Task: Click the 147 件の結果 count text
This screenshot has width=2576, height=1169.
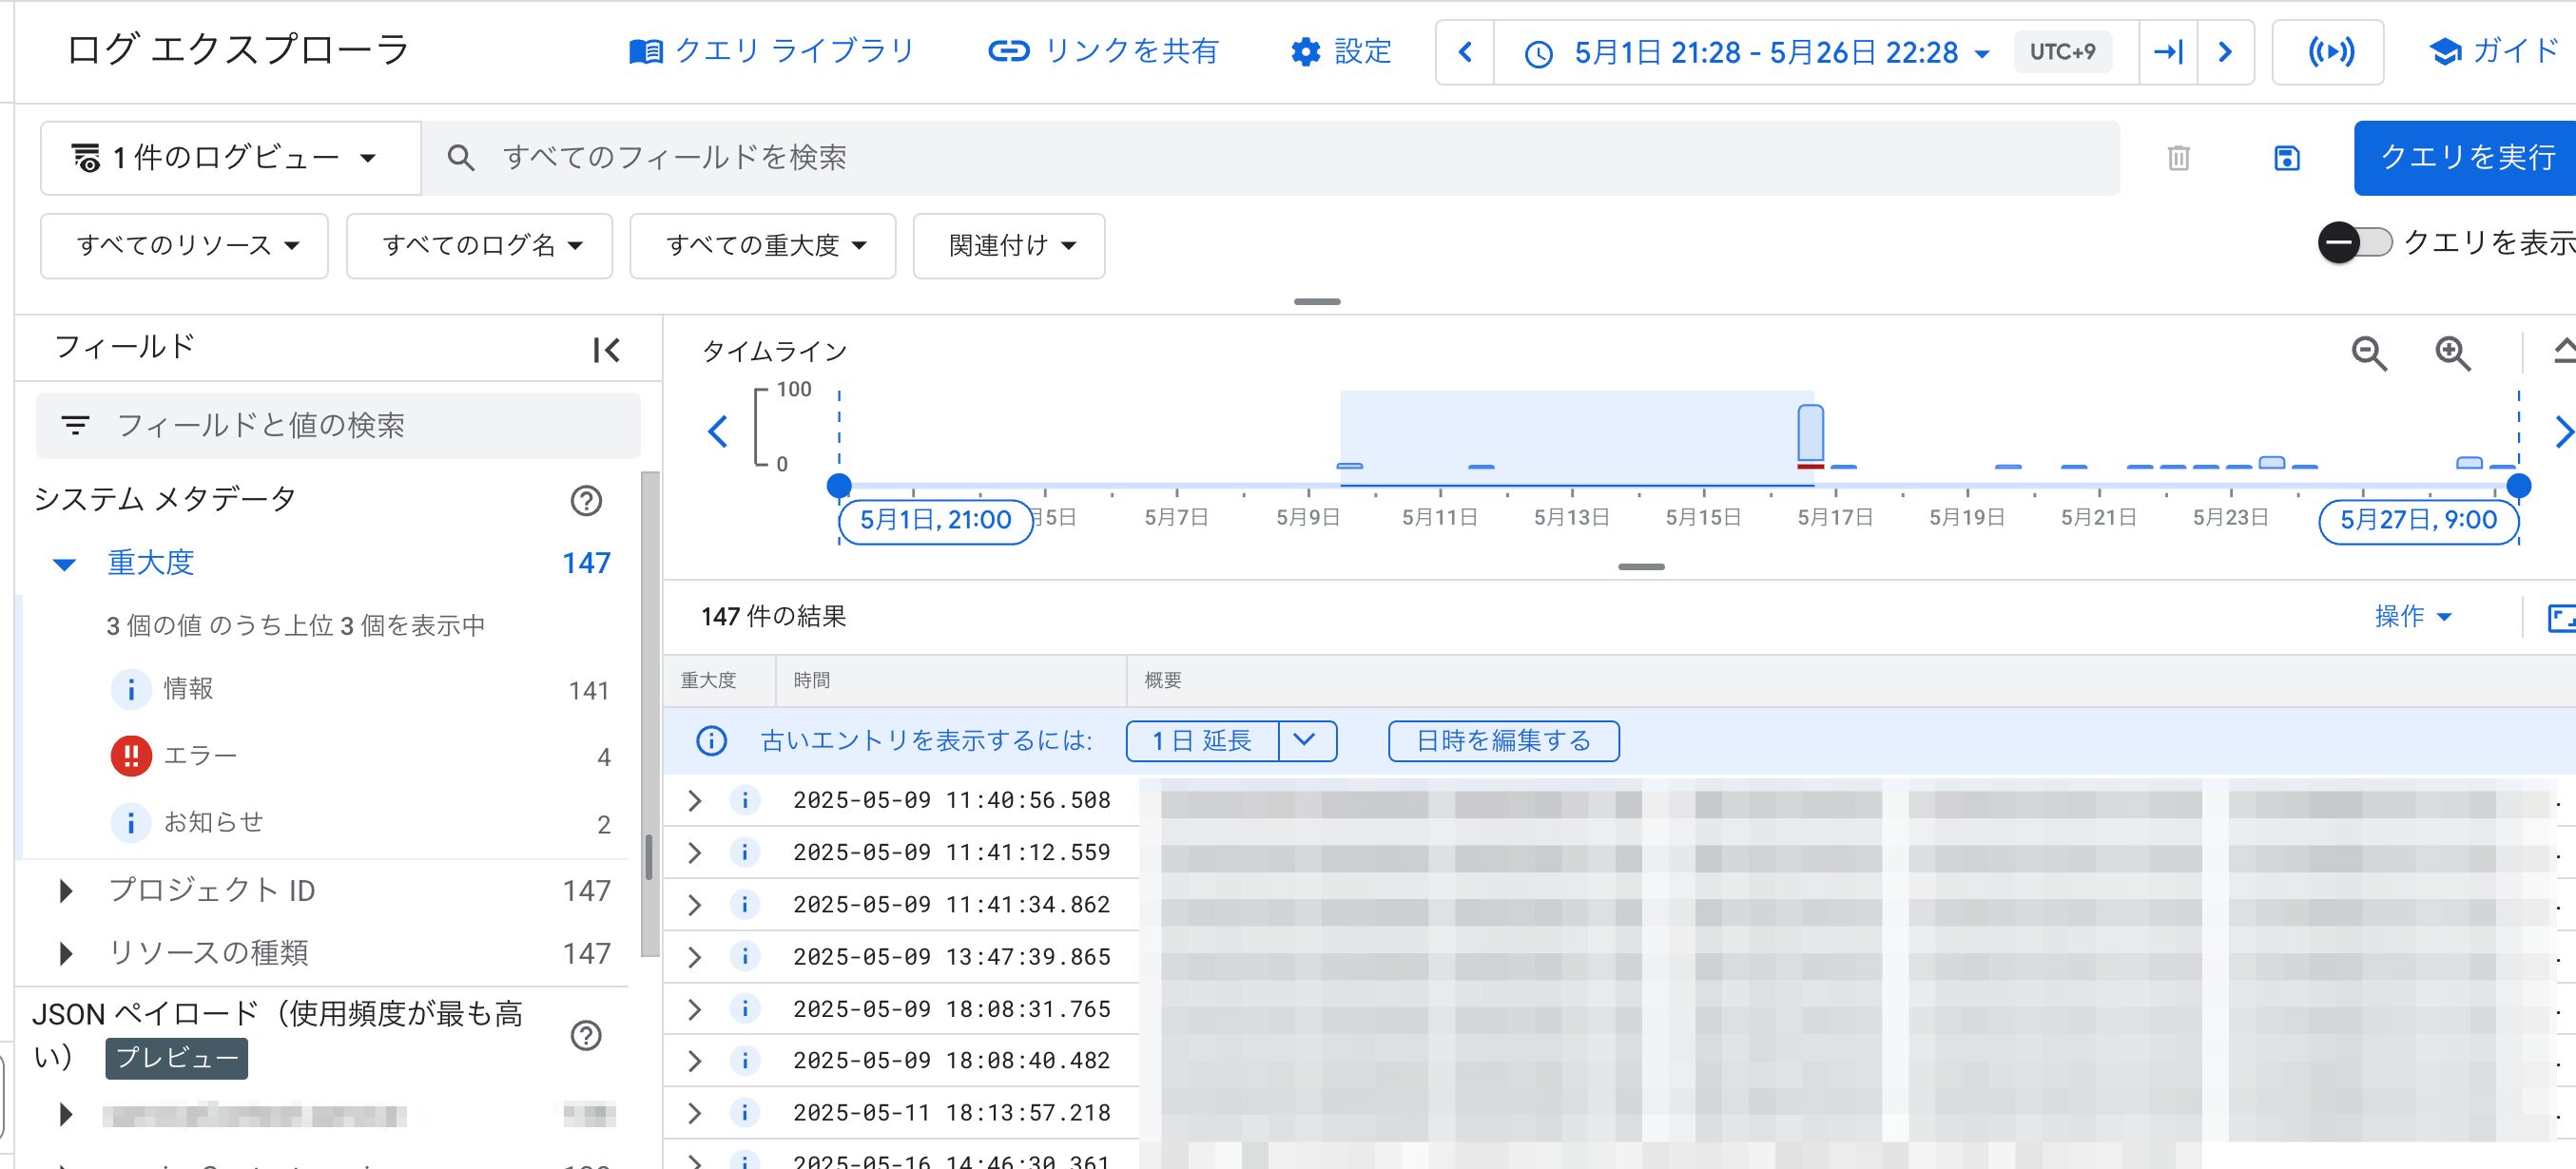Action: pyautogui.click(x=773, y=617)
